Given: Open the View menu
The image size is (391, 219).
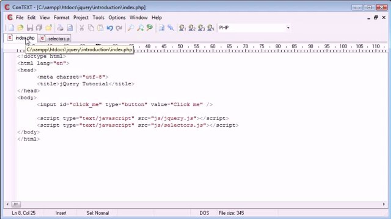Looking at the screenshot, I should (x=45, y=18).
